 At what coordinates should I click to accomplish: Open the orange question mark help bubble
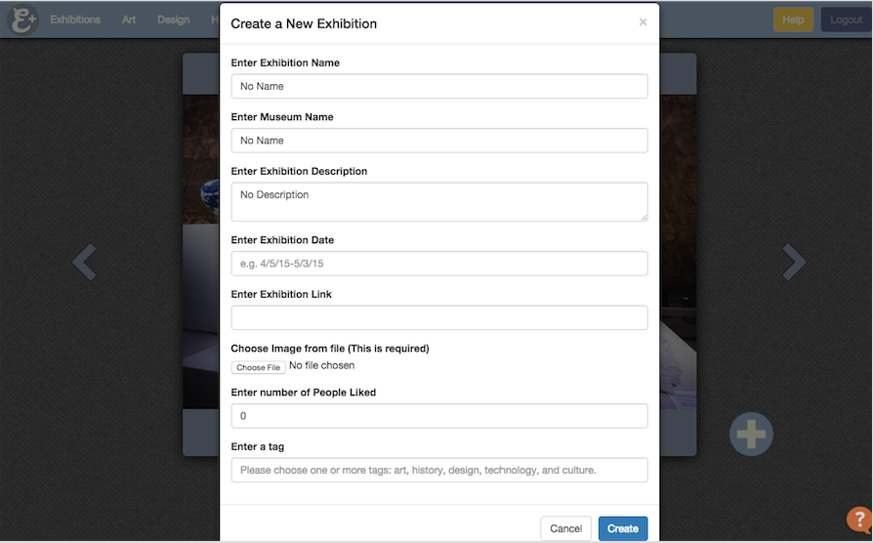(859, 519)
